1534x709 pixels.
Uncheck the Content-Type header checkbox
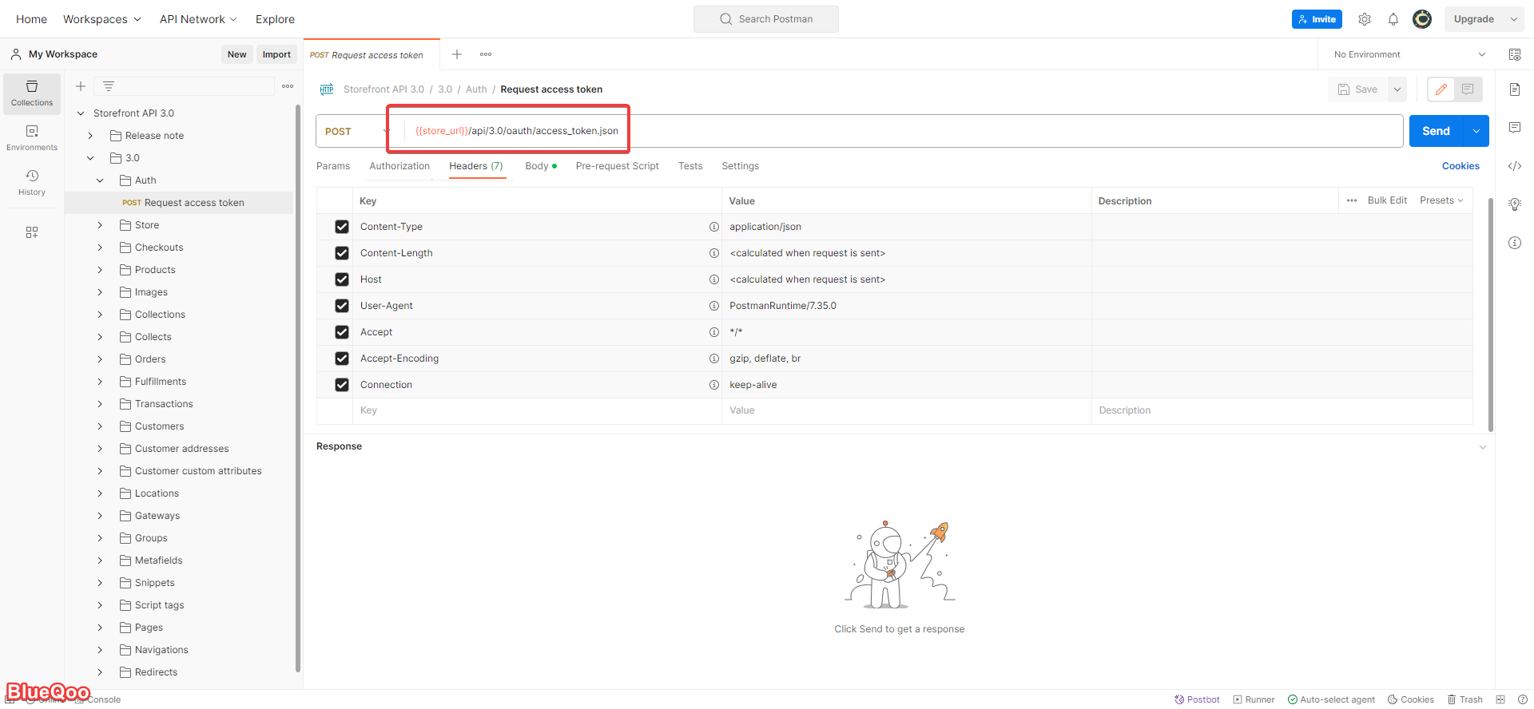(342, 227)
